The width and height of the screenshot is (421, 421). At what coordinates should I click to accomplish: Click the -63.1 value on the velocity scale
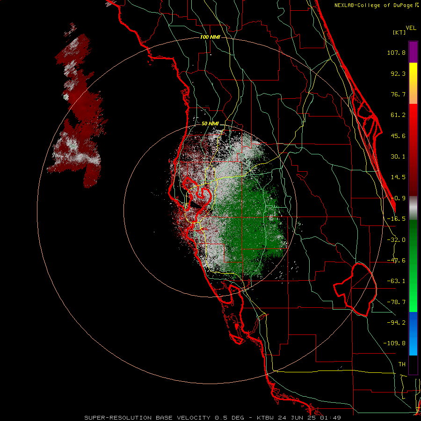(x=396, y=281)
